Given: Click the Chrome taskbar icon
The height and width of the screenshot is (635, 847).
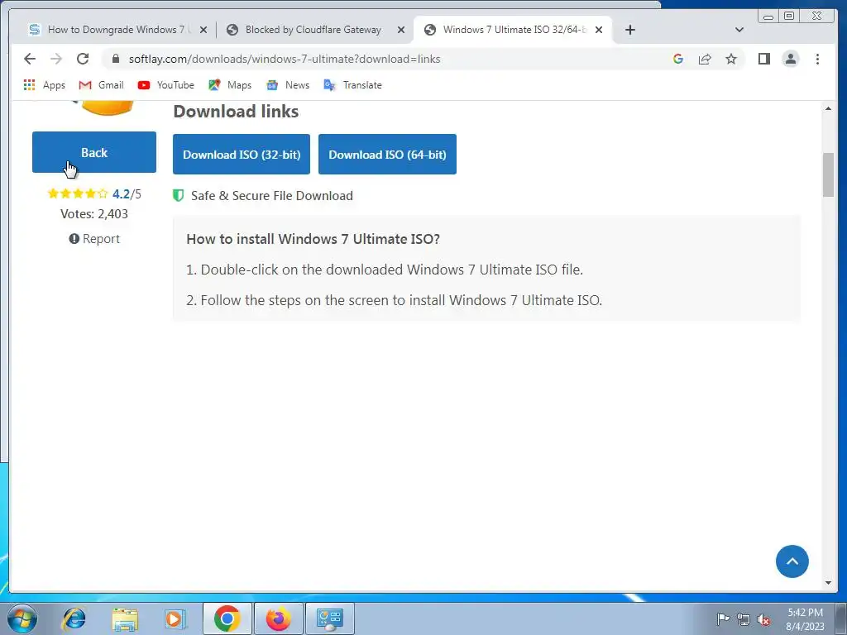Looking at the screenshot, I should [x=227, y=618].
